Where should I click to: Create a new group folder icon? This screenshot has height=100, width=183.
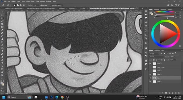pos(173,93)
